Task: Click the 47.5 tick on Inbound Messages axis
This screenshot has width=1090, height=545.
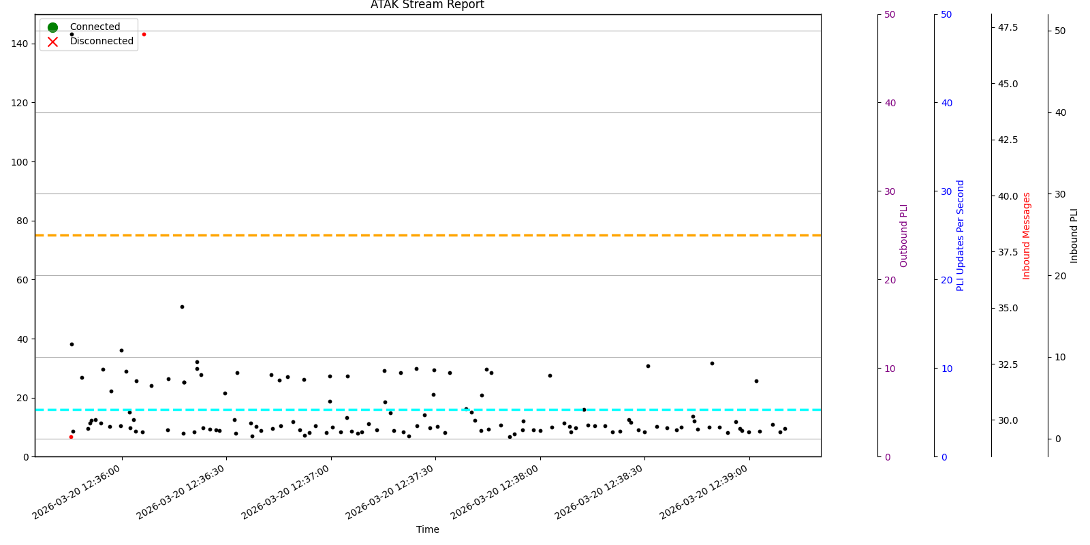Action: coord(1008,27)
